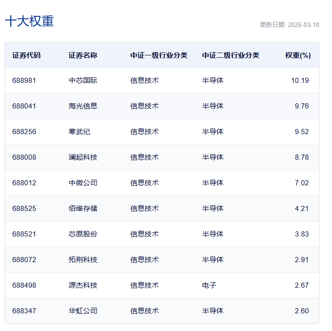Click the 电子 industry cell
Screen dimensions: 332x331
[209, 285]
